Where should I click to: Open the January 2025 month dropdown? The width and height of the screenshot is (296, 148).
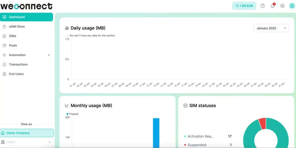(x=271, y=28)
